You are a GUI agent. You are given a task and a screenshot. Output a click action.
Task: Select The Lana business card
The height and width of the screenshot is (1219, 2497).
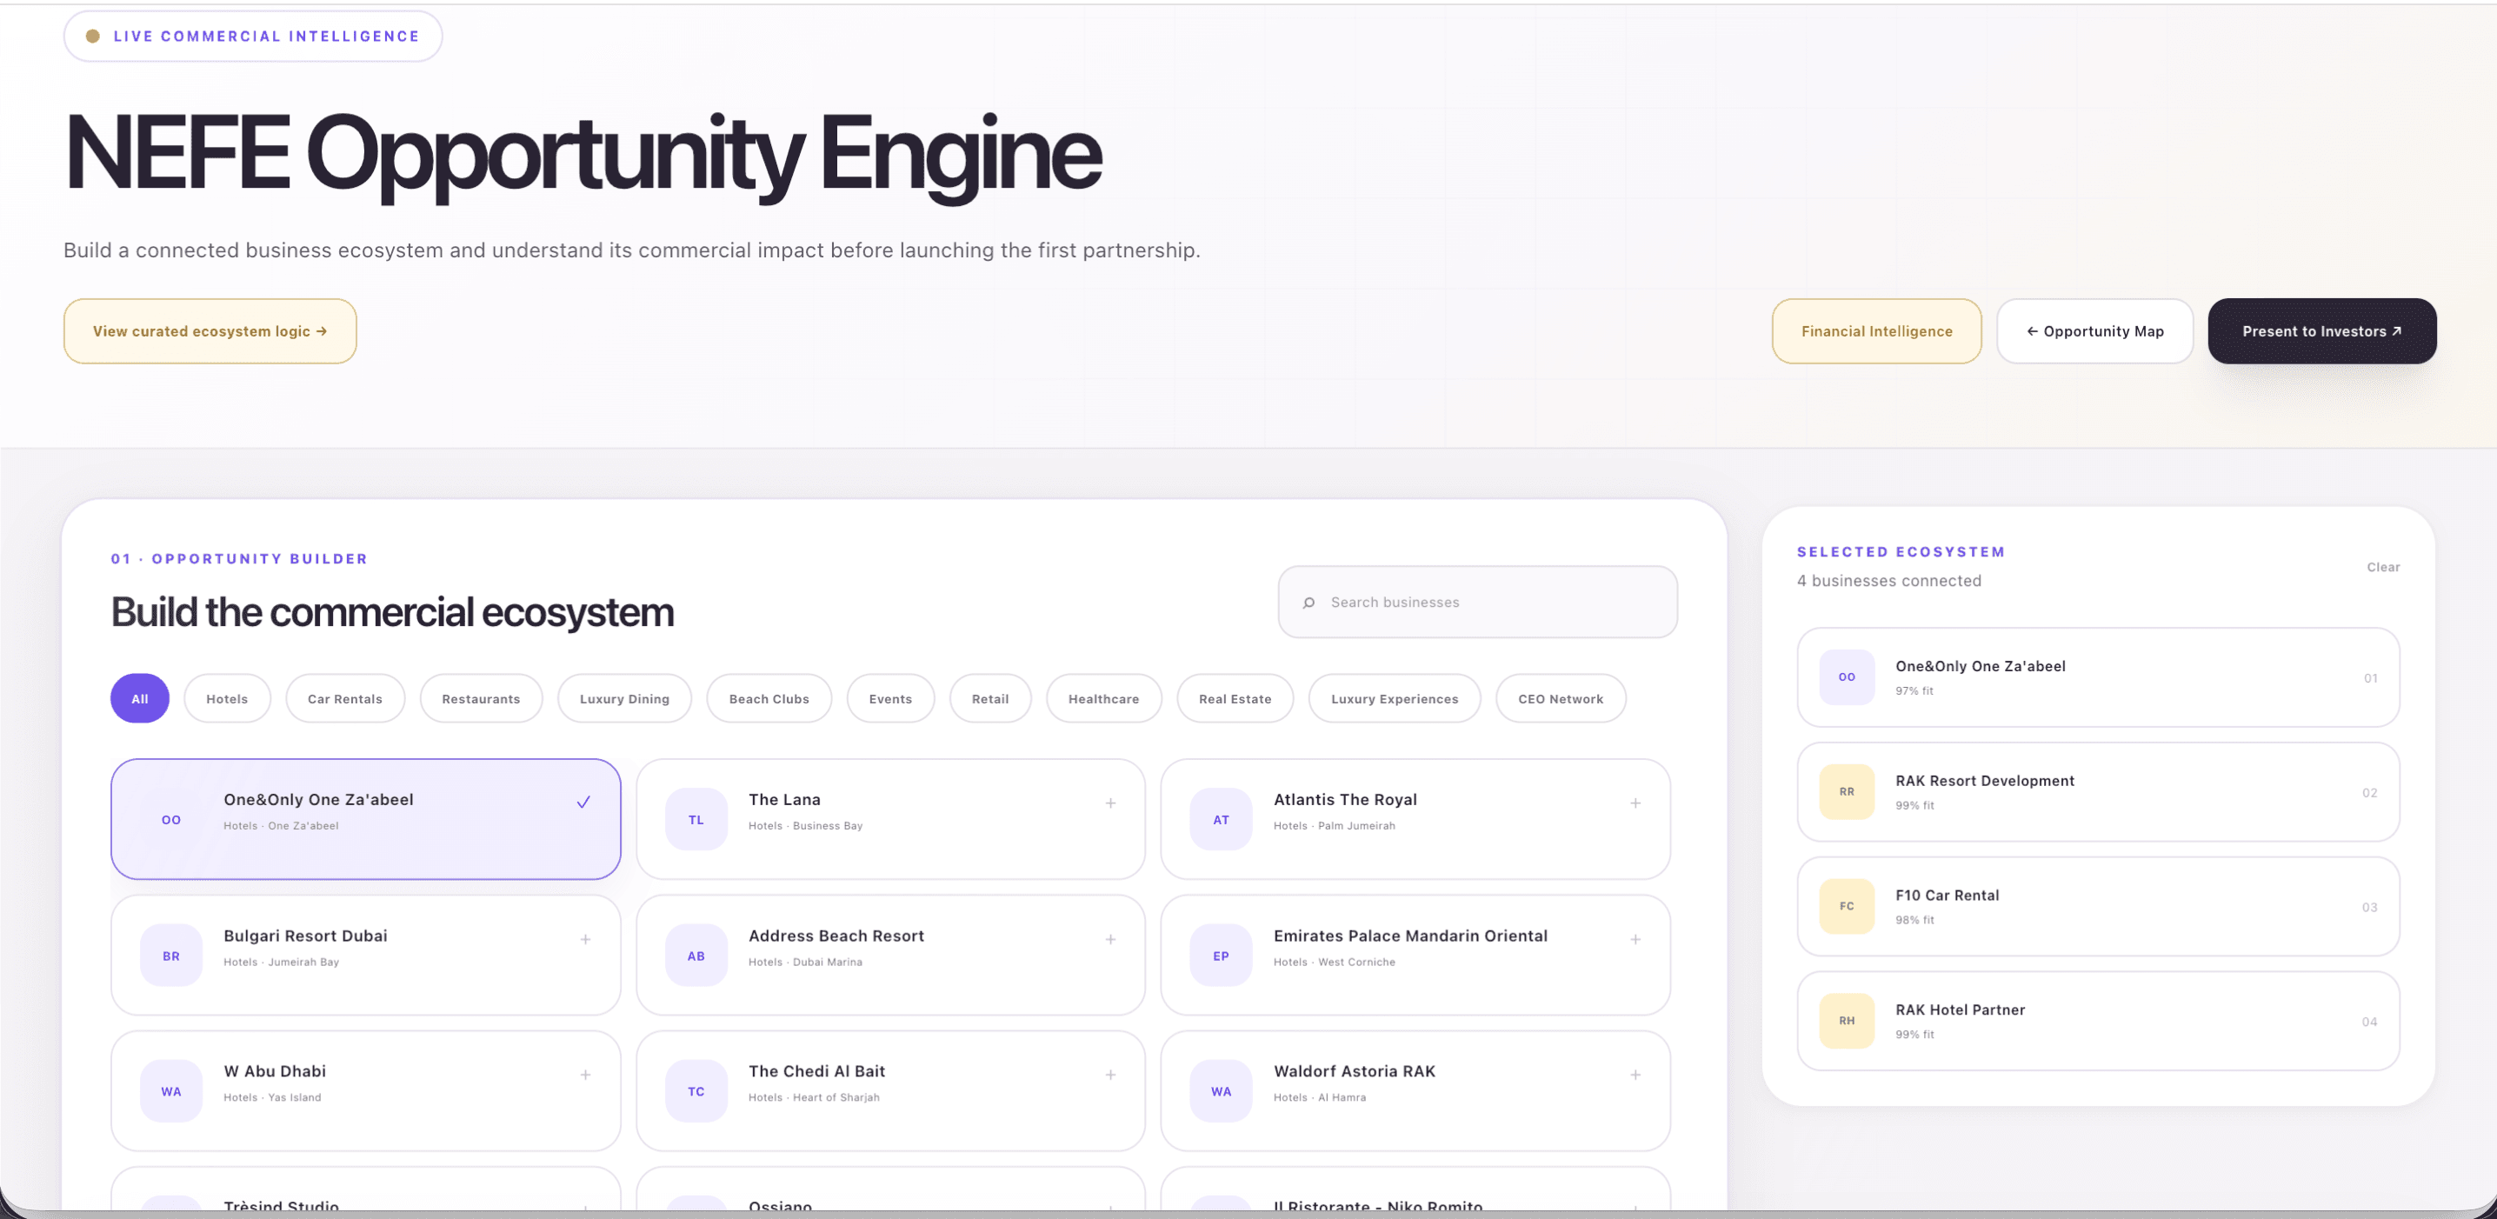889,819
